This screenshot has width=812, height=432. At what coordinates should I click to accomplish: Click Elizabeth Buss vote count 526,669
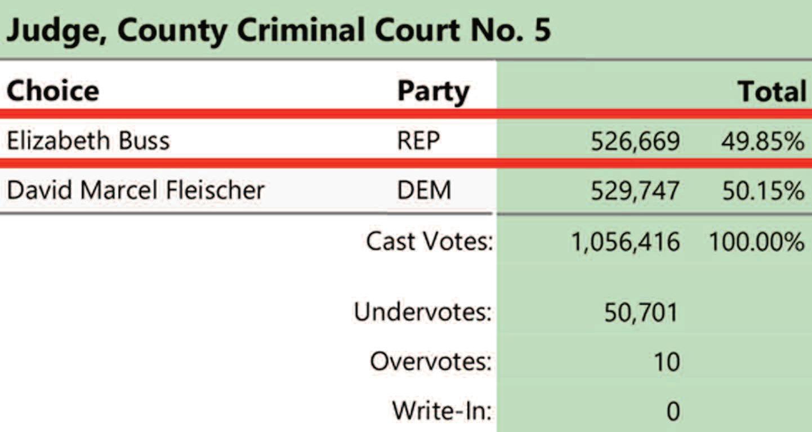[x=635, y=142]
